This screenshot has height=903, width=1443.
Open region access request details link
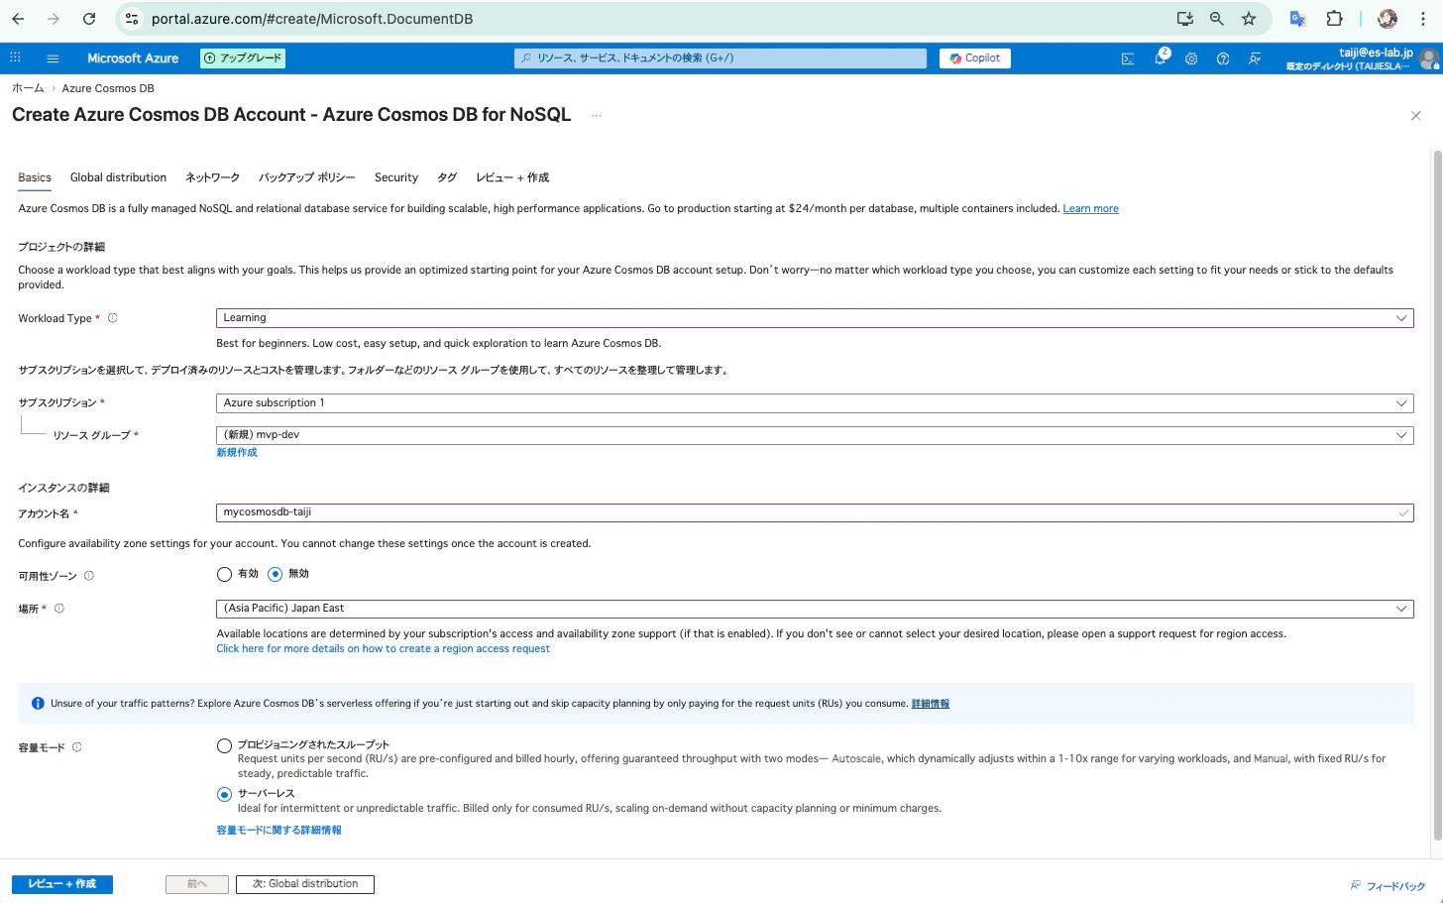pos(383,649)
